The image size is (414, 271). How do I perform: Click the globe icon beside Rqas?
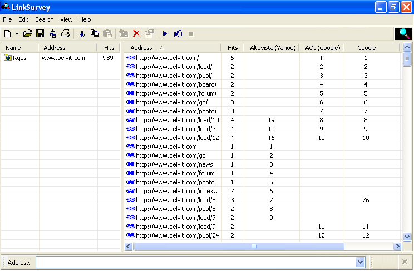[x=8, y=58]
